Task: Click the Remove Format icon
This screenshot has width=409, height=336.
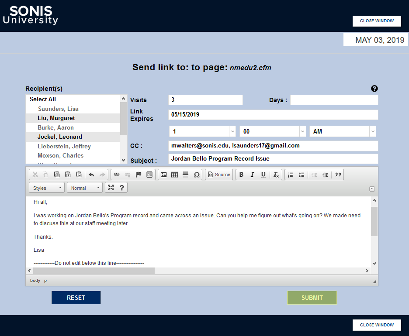Action: coord(276,175)
